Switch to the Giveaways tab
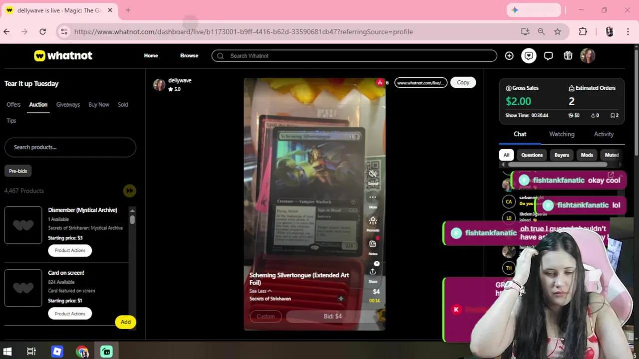The image size is (639, 359). click(68, 105)
